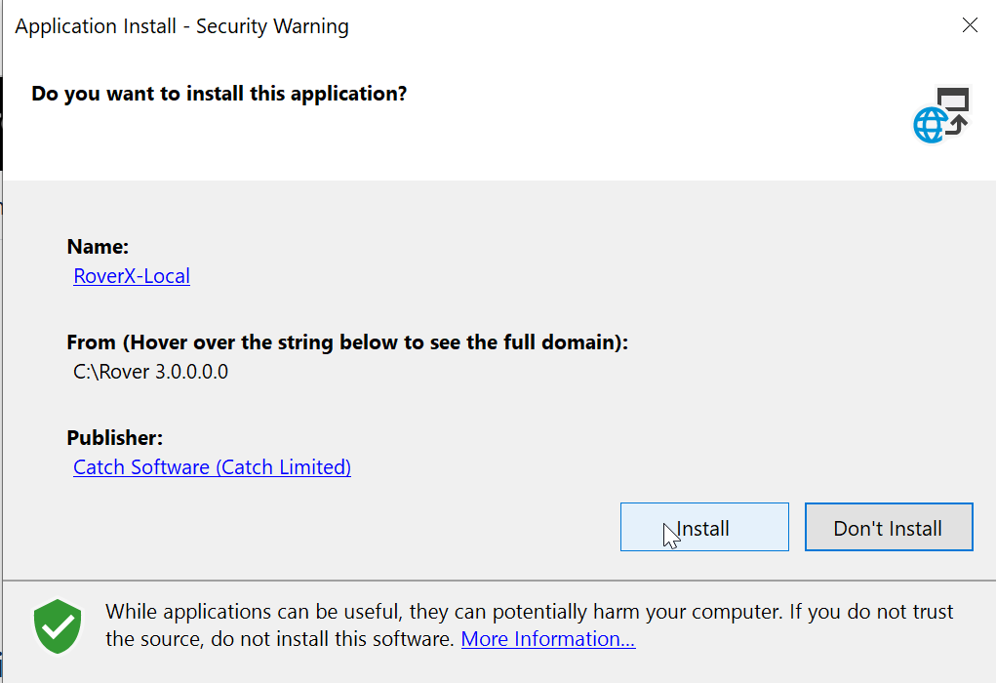
Task: Open the RoverX-Local application name link
Action: [x=132, y=276]
